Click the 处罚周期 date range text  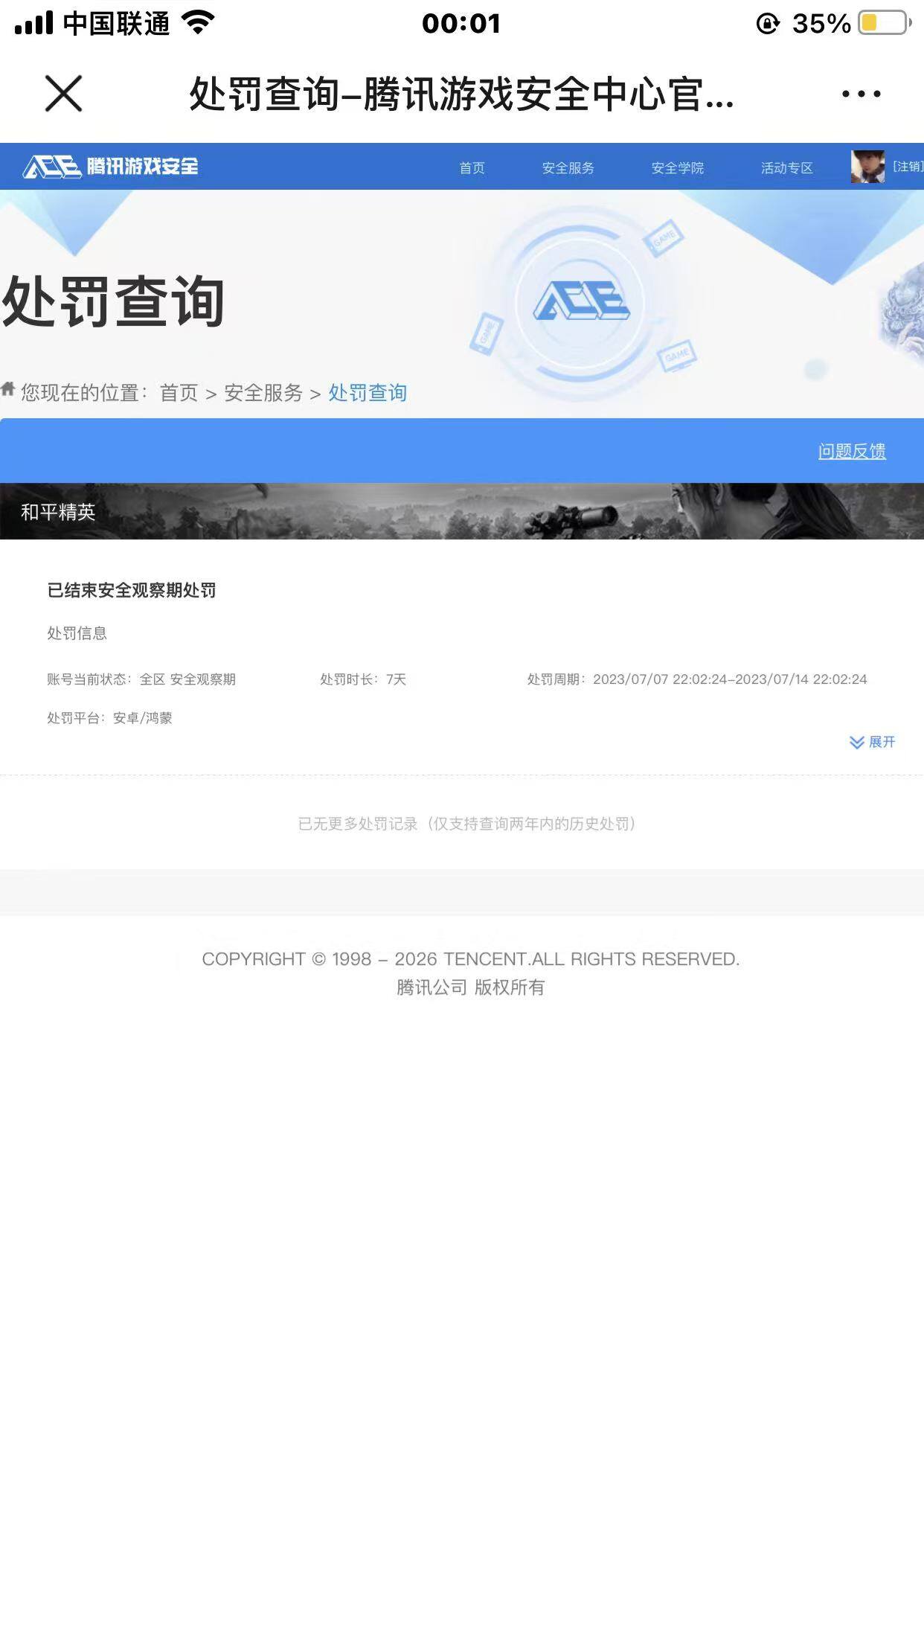(697, 679)
